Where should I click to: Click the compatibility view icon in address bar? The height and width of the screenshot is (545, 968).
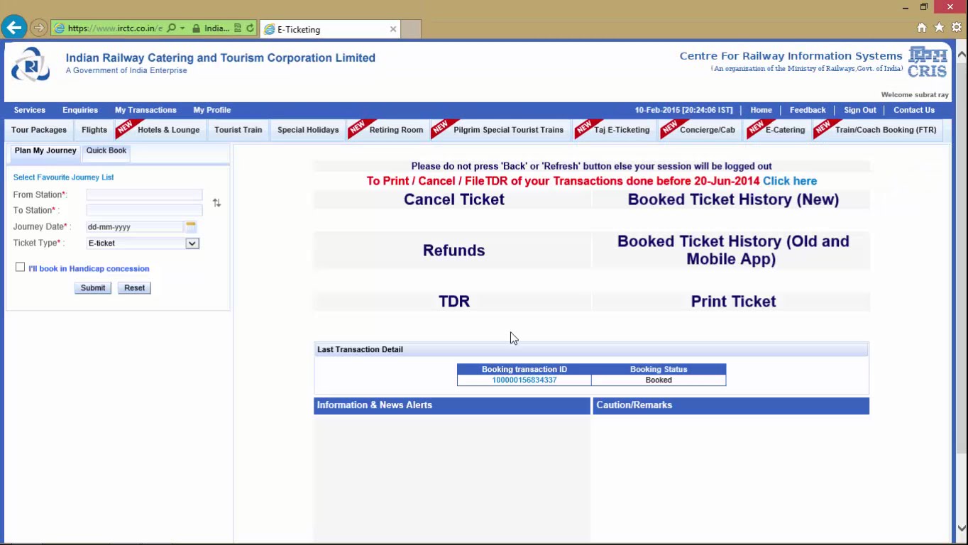[x=238, y=28]
